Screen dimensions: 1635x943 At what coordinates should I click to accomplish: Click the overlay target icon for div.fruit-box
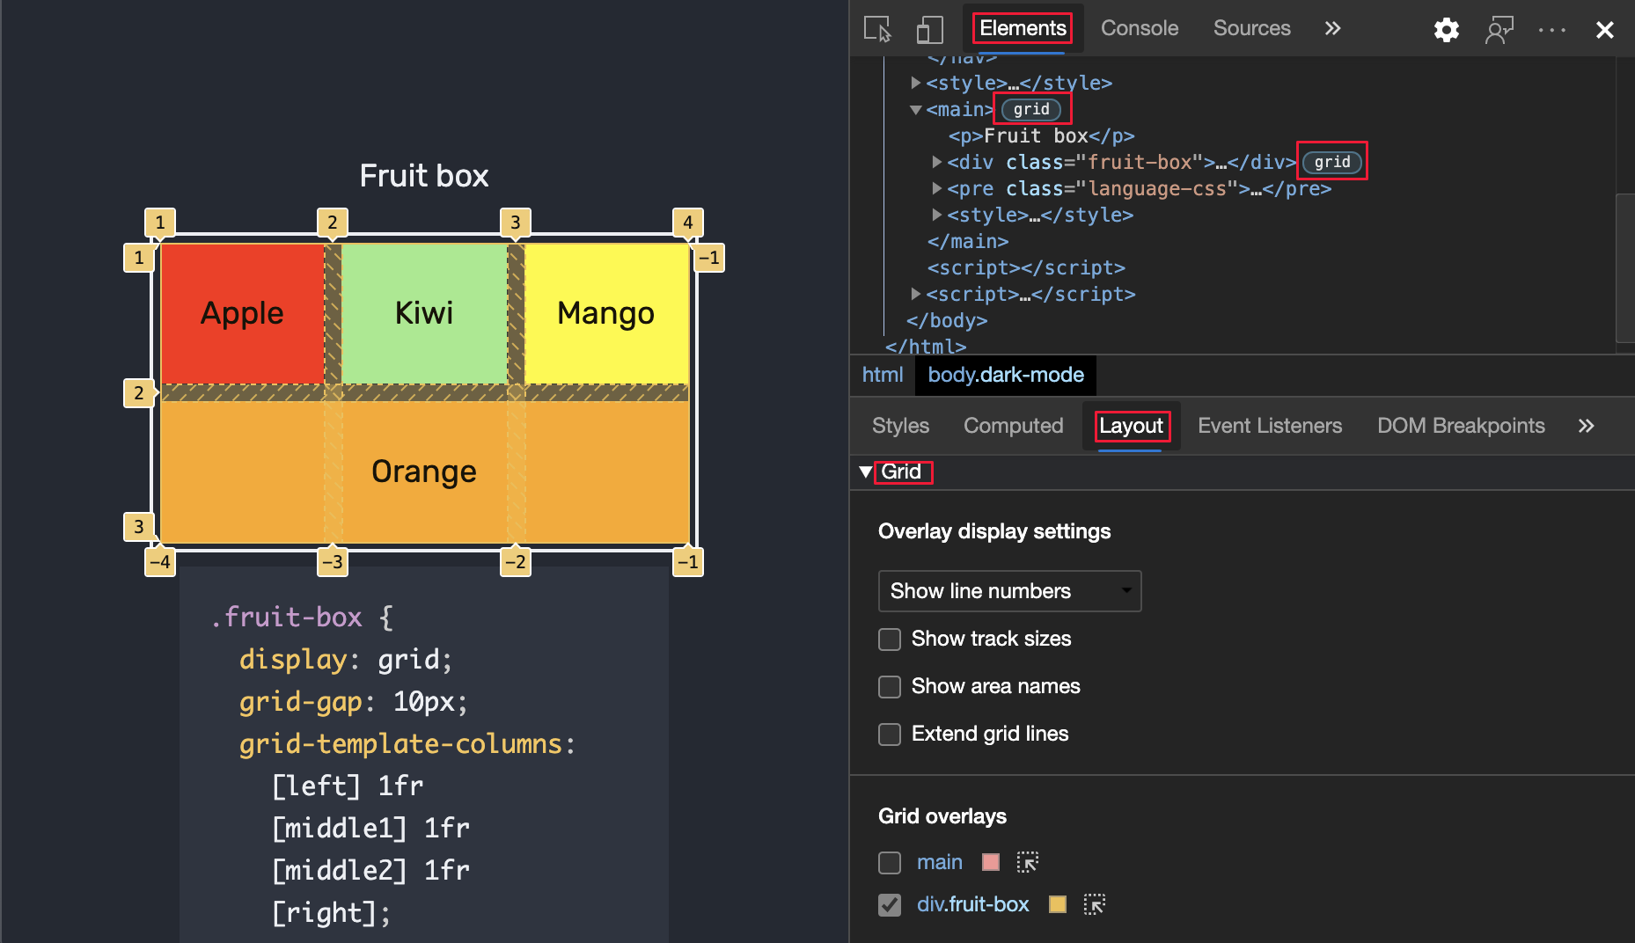click(1094, 904)
